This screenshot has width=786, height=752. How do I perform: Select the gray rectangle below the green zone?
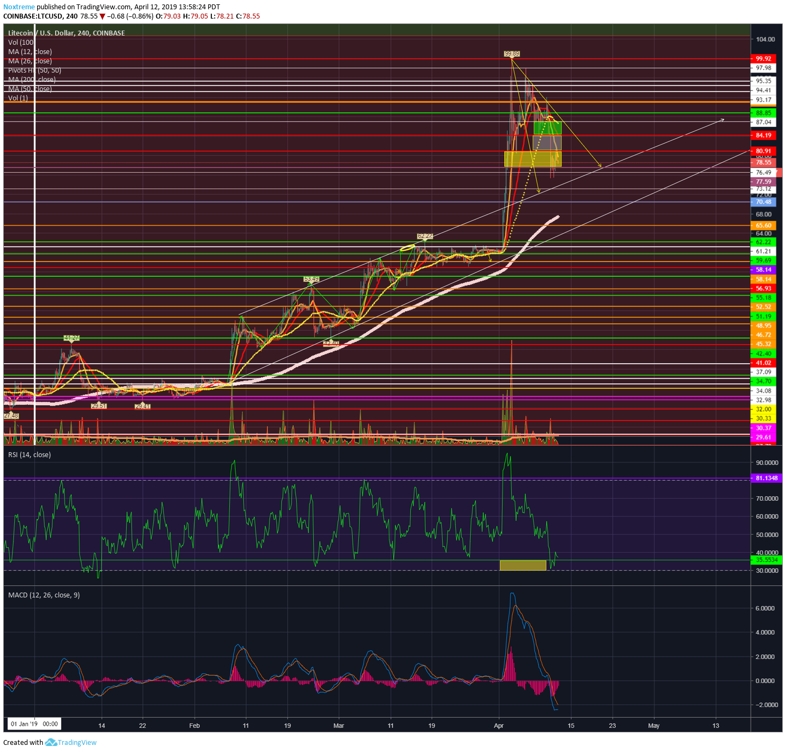(547, 143)
